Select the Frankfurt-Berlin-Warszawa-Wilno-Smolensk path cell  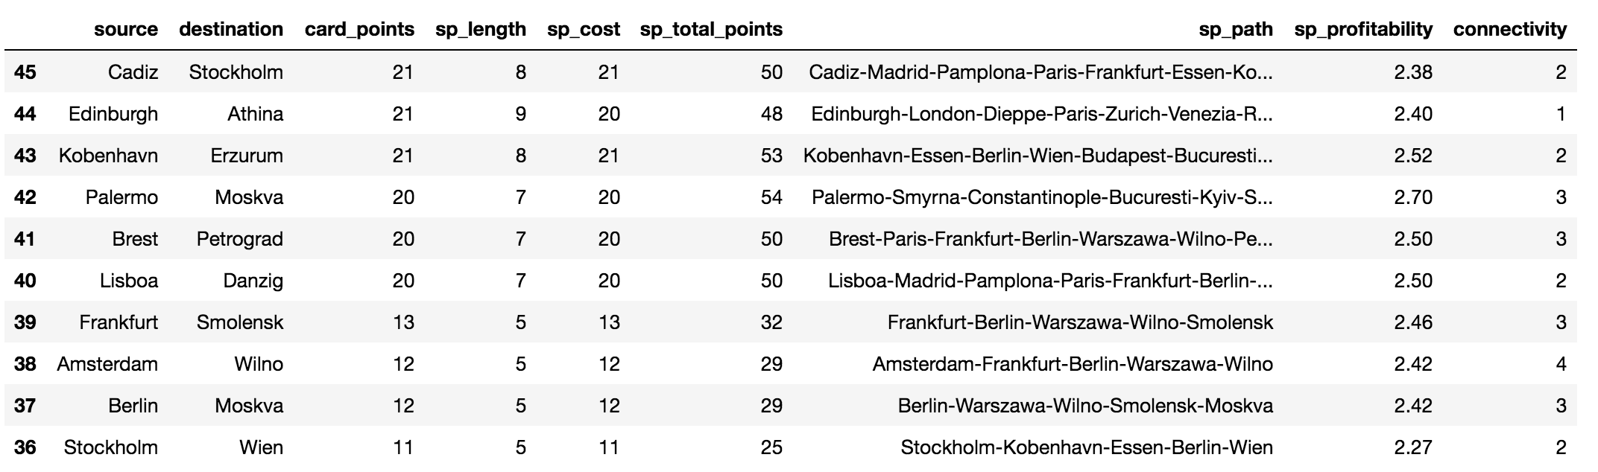coord(1080,322)
